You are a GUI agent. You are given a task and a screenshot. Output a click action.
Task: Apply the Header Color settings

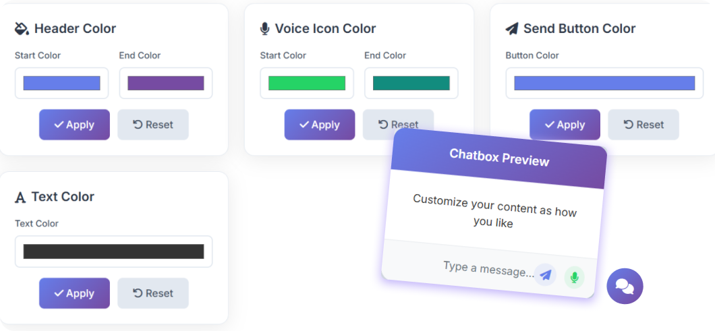[x=74, y=125]
